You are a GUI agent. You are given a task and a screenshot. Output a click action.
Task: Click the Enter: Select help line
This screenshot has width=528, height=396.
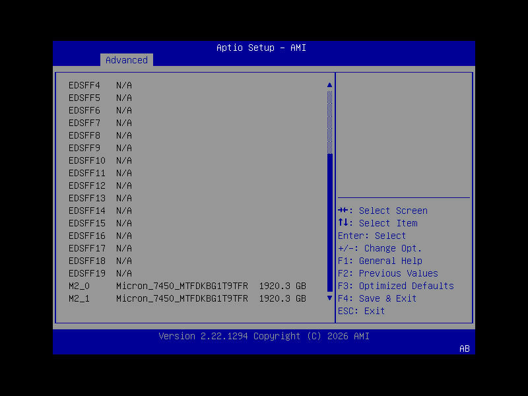(x=372, y=236)
